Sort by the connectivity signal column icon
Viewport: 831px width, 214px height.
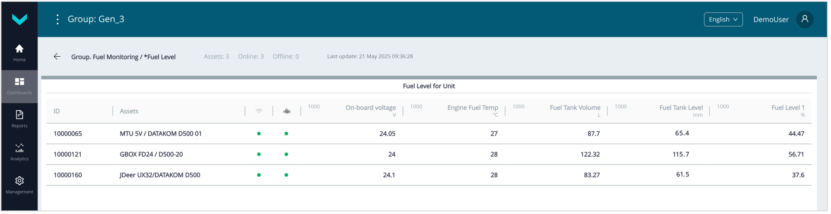pos(259,111)
